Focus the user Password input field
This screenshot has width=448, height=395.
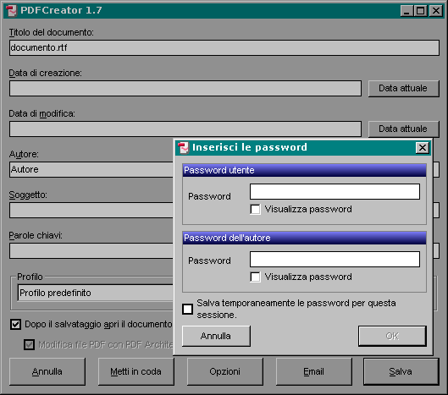pyautogui.click(x=335, y=191)
